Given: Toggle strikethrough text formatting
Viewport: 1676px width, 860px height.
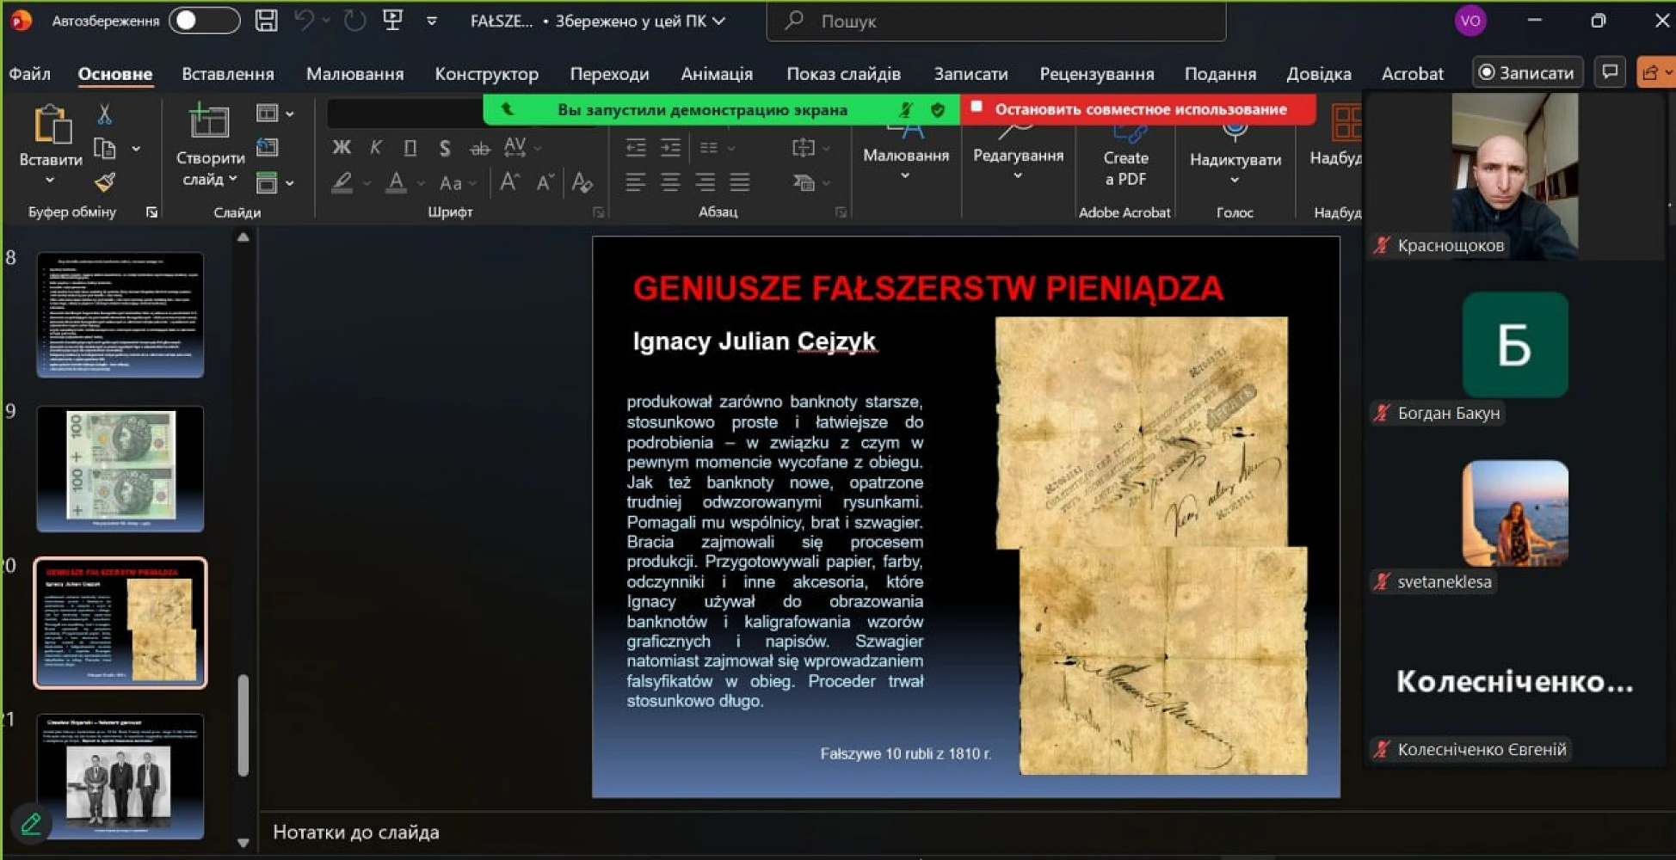Looking at the screenshot, I should pos(479,149).
